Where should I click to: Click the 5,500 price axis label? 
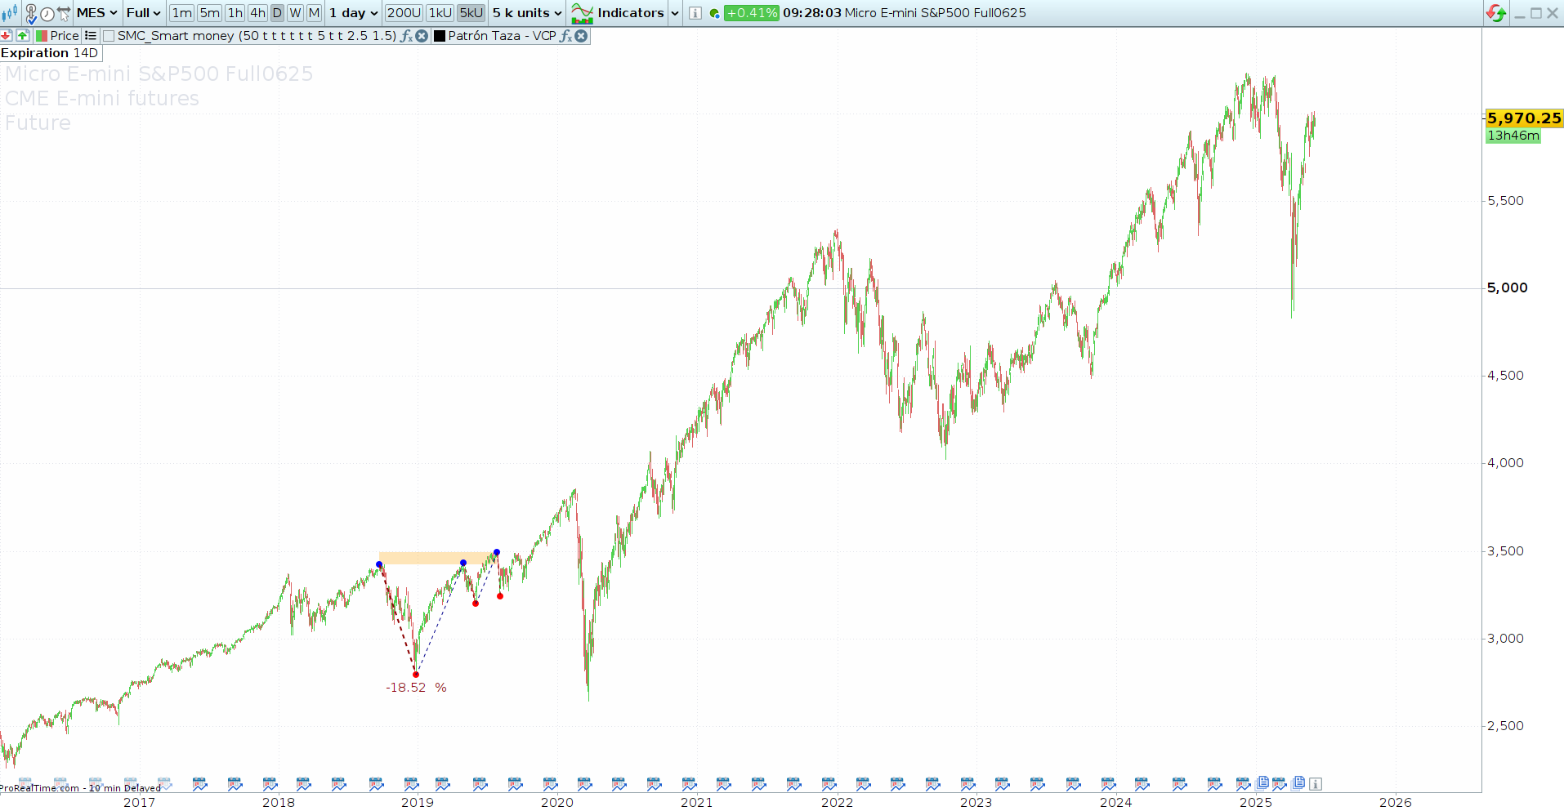click(x=1505, y=201)
